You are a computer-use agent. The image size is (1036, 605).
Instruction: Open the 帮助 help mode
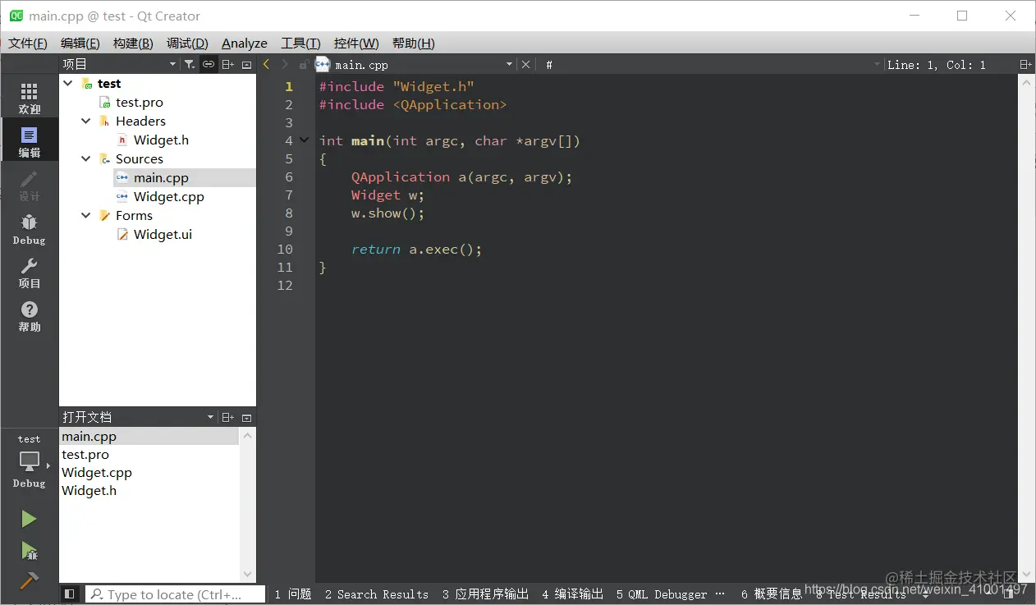click(x=29, y=316)
